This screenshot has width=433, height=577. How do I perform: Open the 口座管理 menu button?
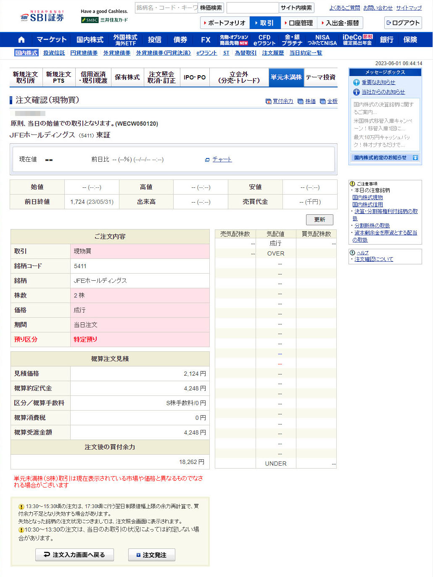[x=299, y=23]
